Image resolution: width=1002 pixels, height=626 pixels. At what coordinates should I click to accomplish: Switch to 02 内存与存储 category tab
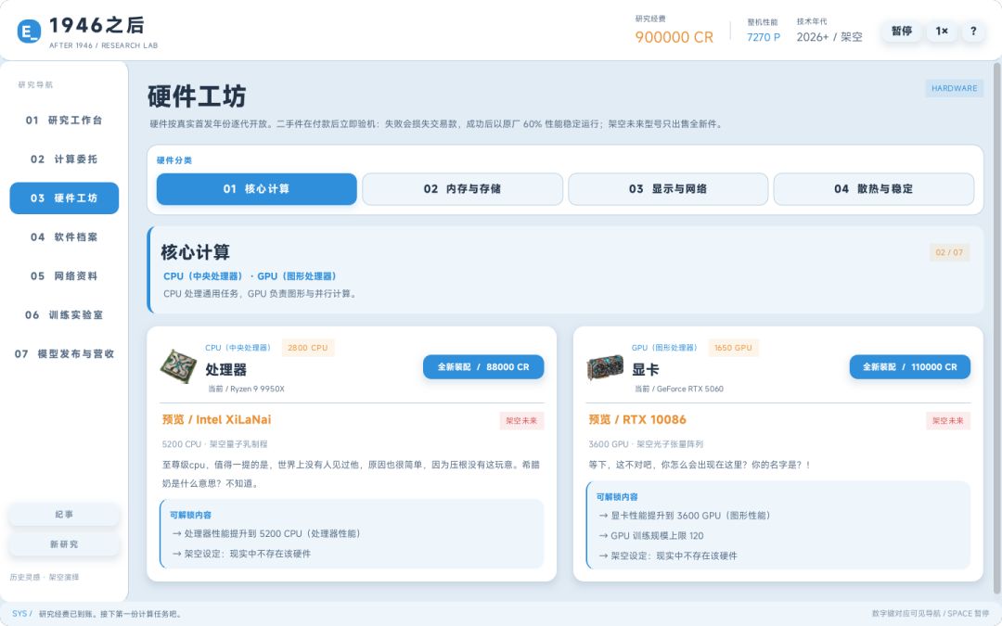[x=462, y=189]
